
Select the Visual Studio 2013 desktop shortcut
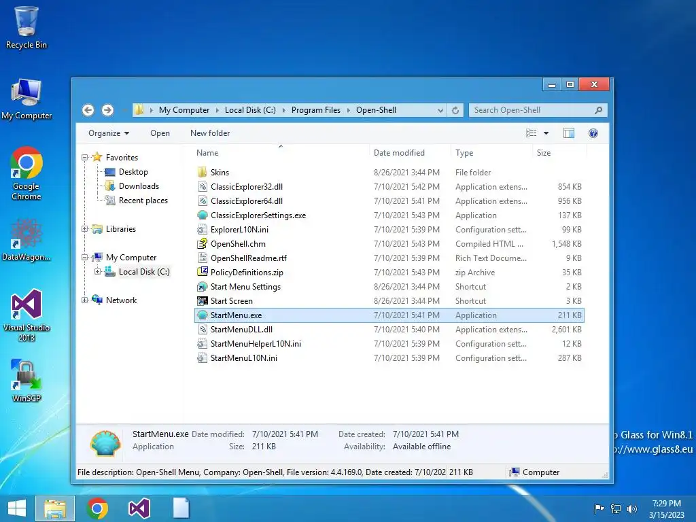tap(27, 315)
